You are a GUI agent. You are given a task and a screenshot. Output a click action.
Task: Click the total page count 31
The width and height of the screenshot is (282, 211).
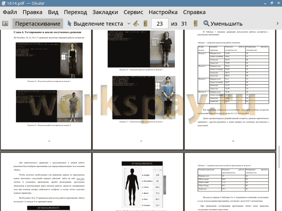184,24
